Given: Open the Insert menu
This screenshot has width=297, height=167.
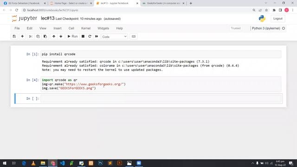Looking at the screenshot, I should (x=58, y=28).
